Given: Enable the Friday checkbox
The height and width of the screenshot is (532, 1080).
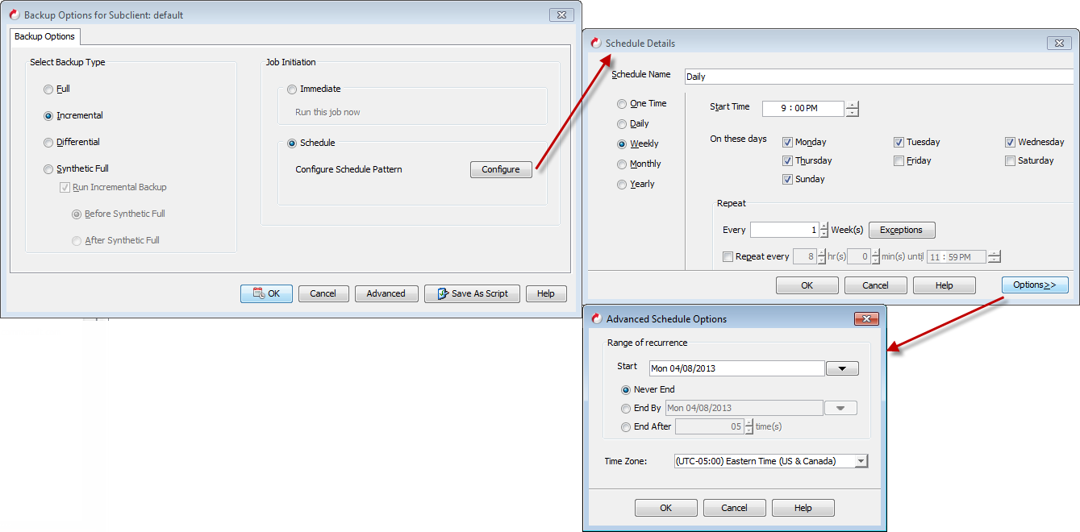Looking at the screenshot, I should pos(899,161).
